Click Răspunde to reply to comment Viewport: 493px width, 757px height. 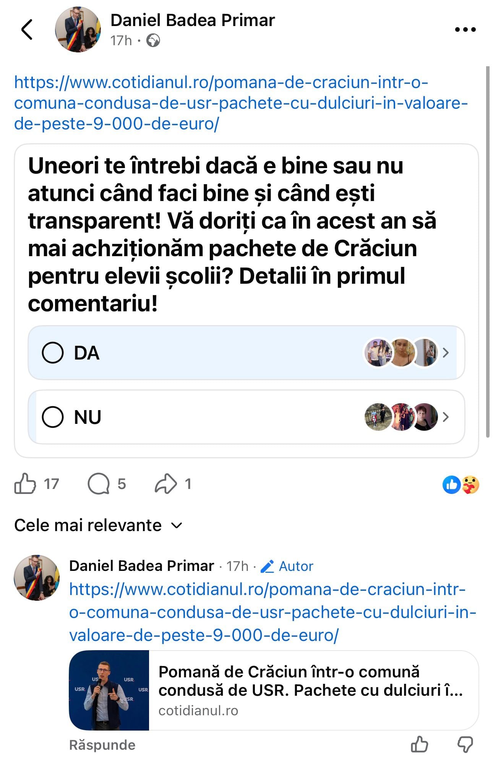[102, 745]
